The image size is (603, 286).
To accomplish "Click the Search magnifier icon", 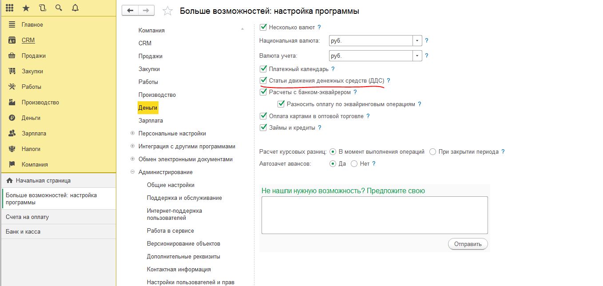I will (x=59, y=8).
